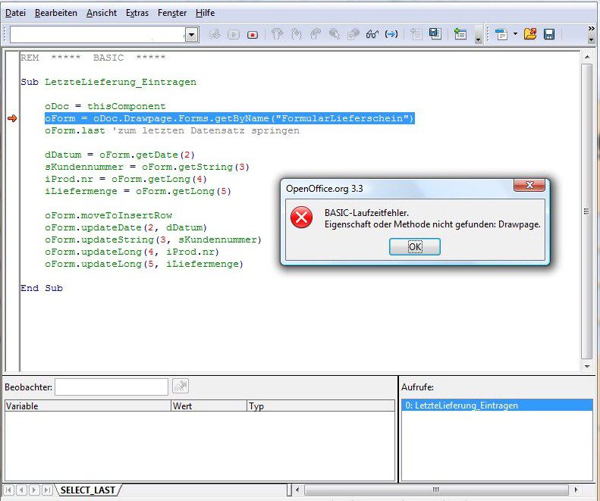The image size is (600, 501).
Task: Click the Remove Watch icon
Action: [181, 387]
